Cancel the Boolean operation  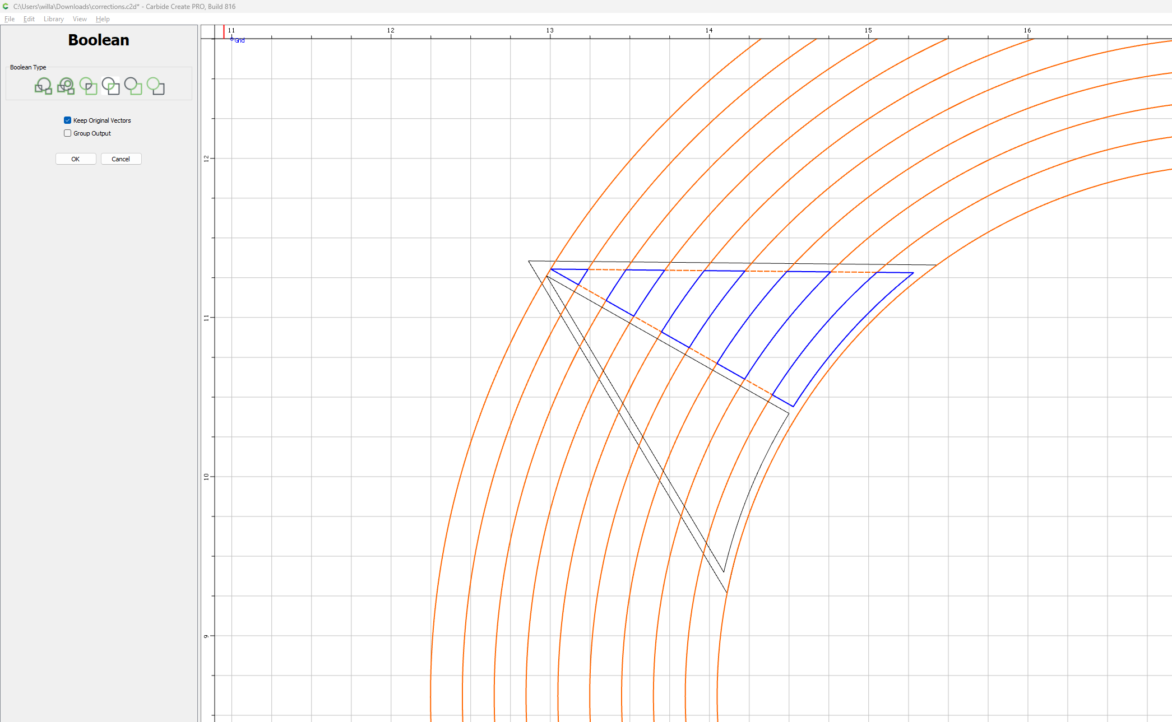coord(121,159)
